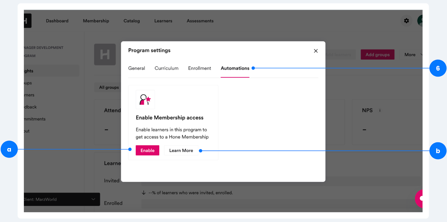Expand the More dropdown
The image size is (447, 222).
tap(411, 54)
